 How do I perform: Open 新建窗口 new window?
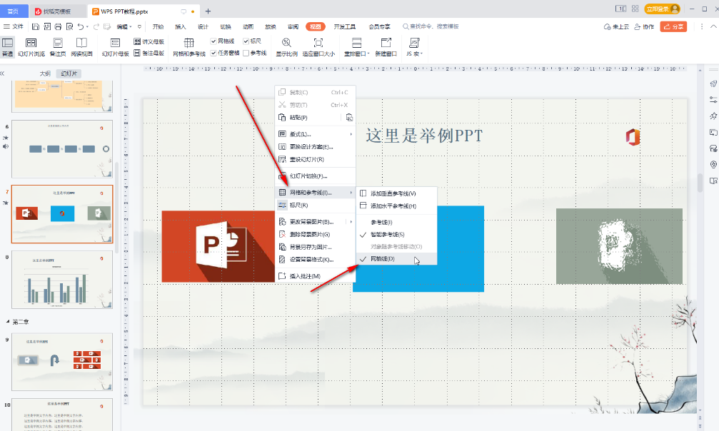pyautogui.click(x=386, y=47)
